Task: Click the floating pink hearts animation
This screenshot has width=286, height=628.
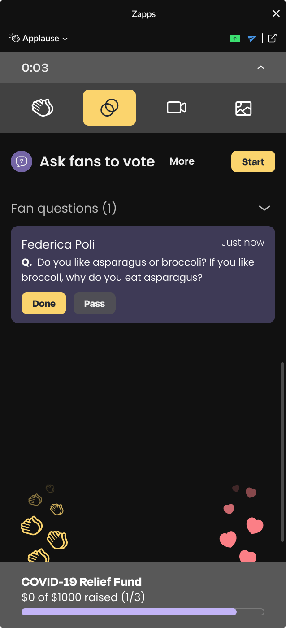Action: 242,525
